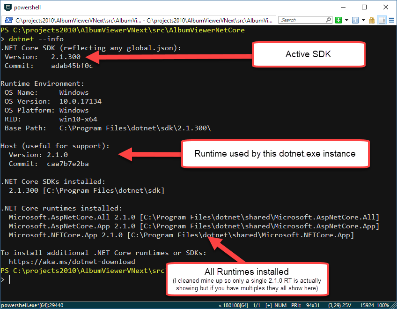Lock the console using the padlock icon
This screenshot has width=397, height=309.
coord(372,20)
